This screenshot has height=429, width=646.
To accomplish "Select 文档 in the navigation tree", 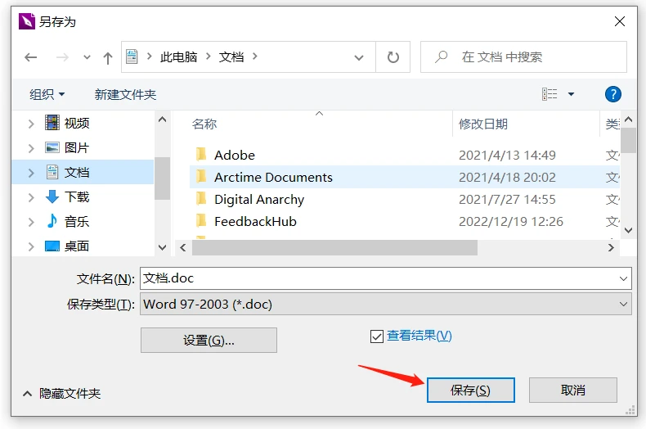I will click(x=77, y=172).
